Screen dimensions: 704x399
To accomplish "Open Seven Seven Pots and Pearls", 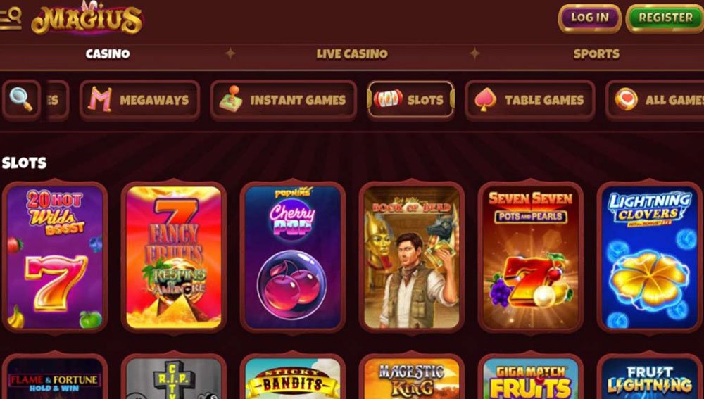I will coord(531,258).
